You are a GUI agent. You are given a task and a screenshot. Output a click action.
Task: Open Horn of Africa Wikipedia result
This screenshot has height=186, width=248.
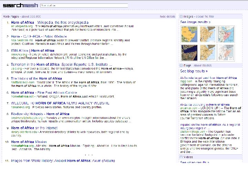click(x=50, y=22)
